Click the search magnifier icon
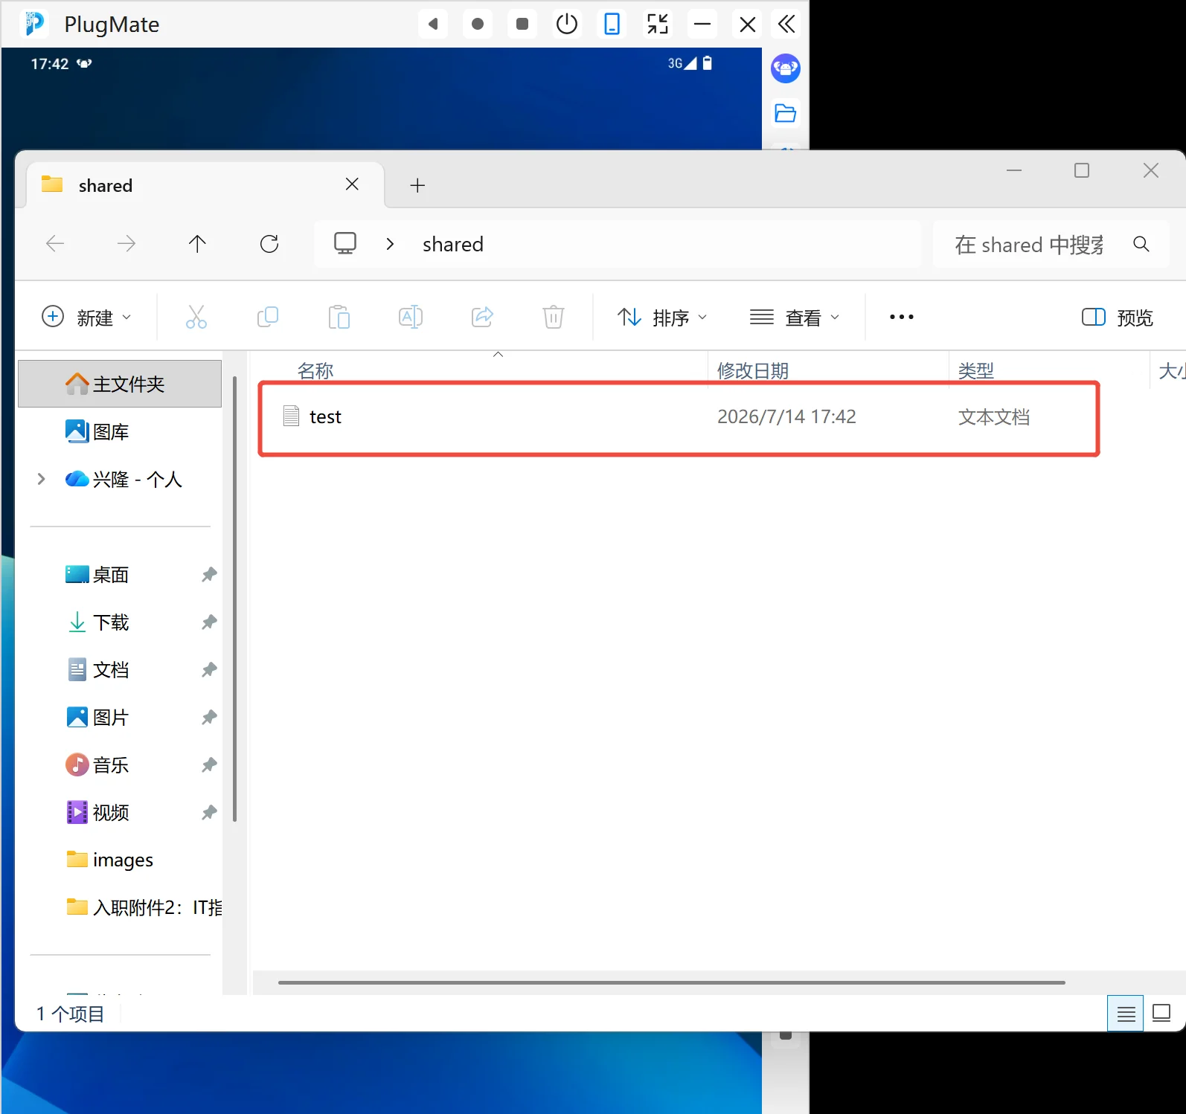Screen dimensions: 1186x1114 [x=1141, y=244]
